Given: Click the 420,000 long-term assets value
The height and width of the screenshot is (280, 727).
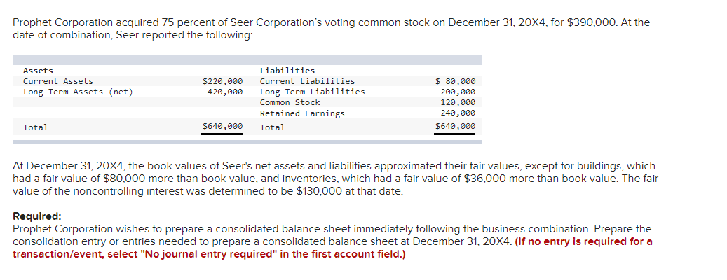Looking at the screenshot, I should [225, 92].
